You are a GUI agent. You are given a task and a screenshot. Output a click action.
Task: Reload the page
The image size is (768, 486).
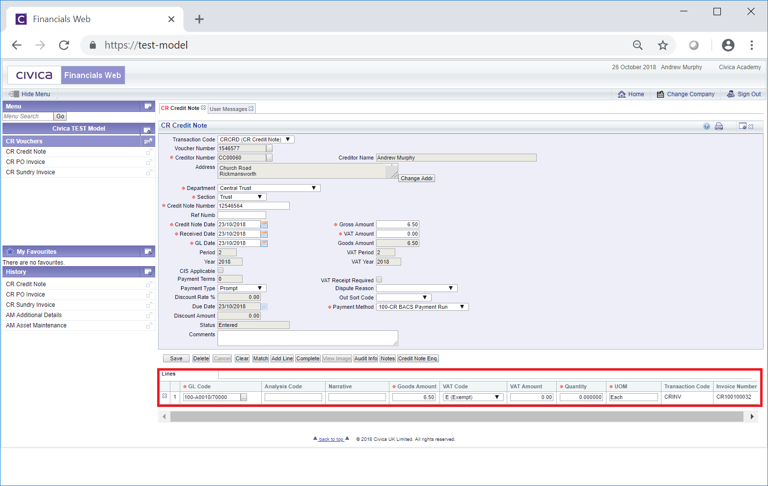pos(64,45)
